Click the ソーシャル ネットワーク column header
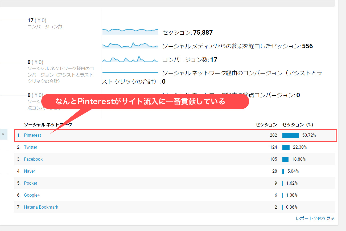 (48, 124)
